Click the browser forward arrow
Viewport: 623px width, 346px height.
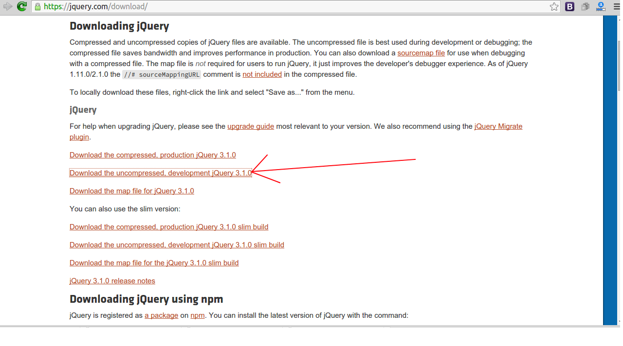coord(7,7)
